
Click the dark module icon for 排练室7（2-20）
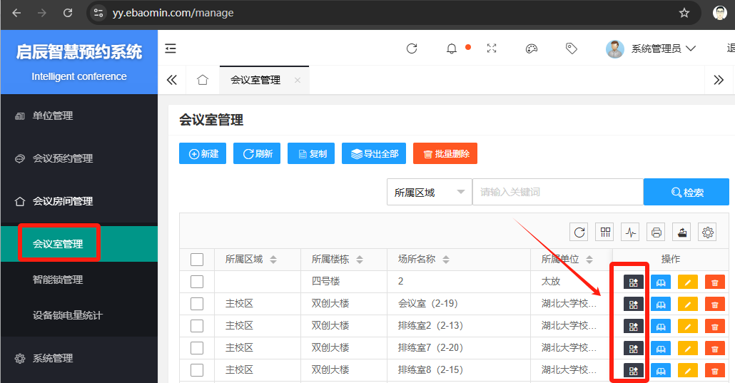pos(633,349)
